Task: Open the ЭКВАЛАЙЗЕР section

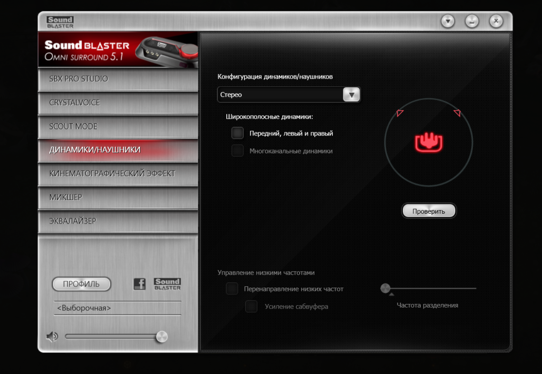Action: pyautogui.click(x=118, y=221)
